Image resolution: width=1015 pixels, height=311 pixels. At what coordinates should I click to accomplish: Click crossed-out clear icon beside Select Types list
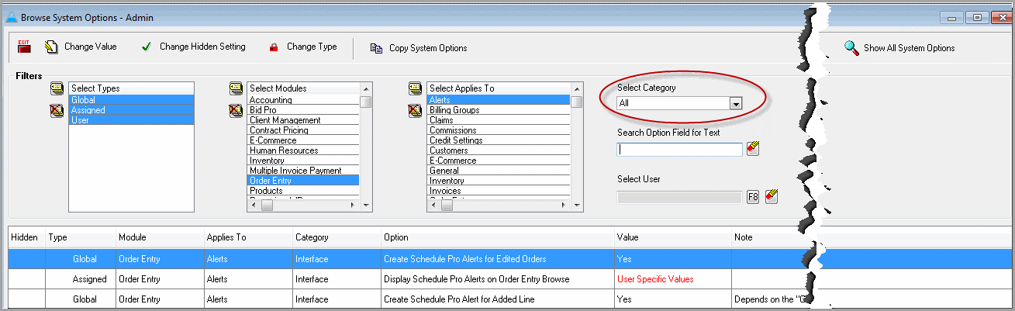[x=57, y=112]
